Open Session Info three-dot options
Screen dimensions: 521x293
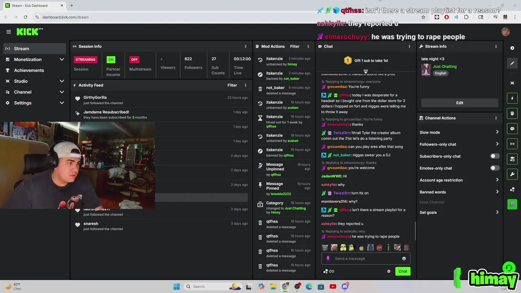point(245,46)
